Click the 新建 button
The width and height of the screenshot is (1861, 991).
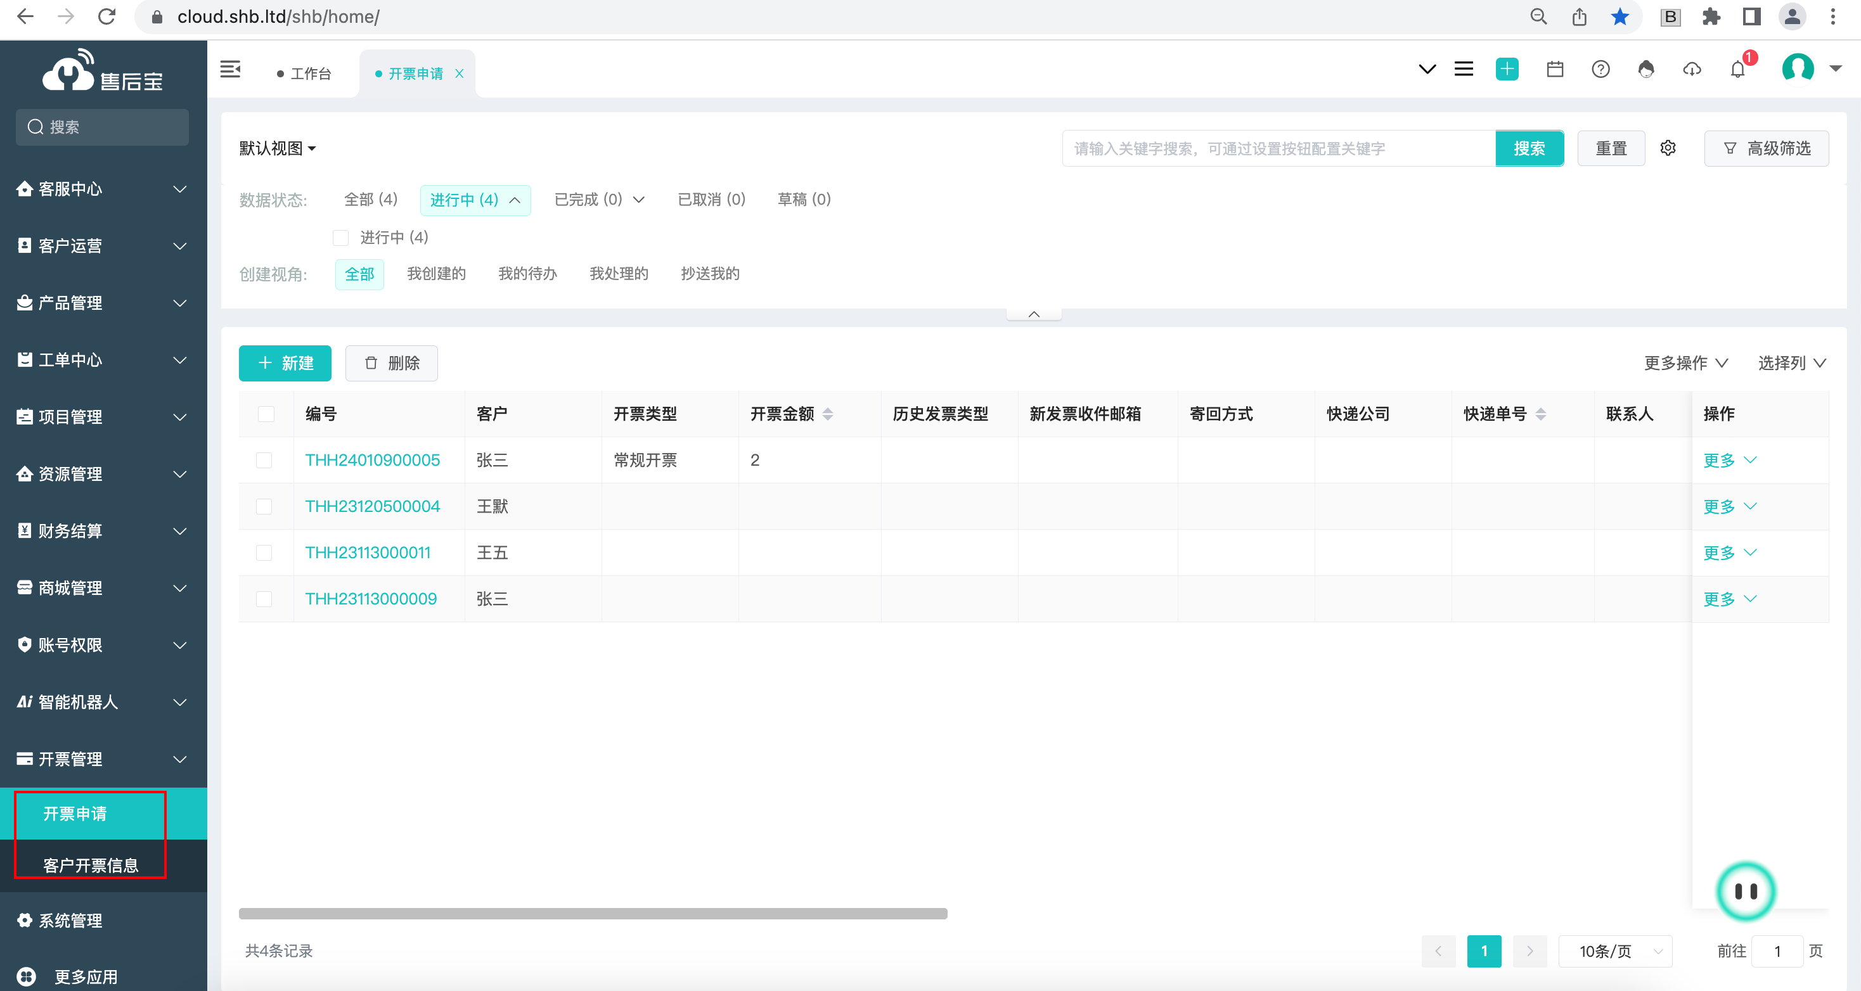click(x=285, y=362)
